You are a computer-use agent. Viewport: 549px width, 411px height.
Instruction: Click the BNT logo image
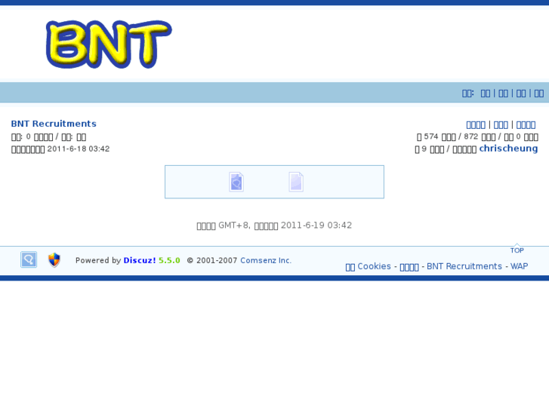coord(109,44)
